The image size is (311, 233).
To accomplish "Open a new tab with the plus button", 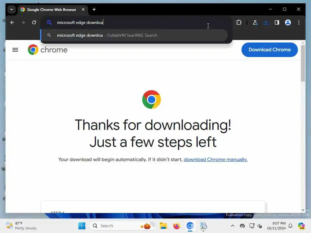I will (x=94, y=9).
